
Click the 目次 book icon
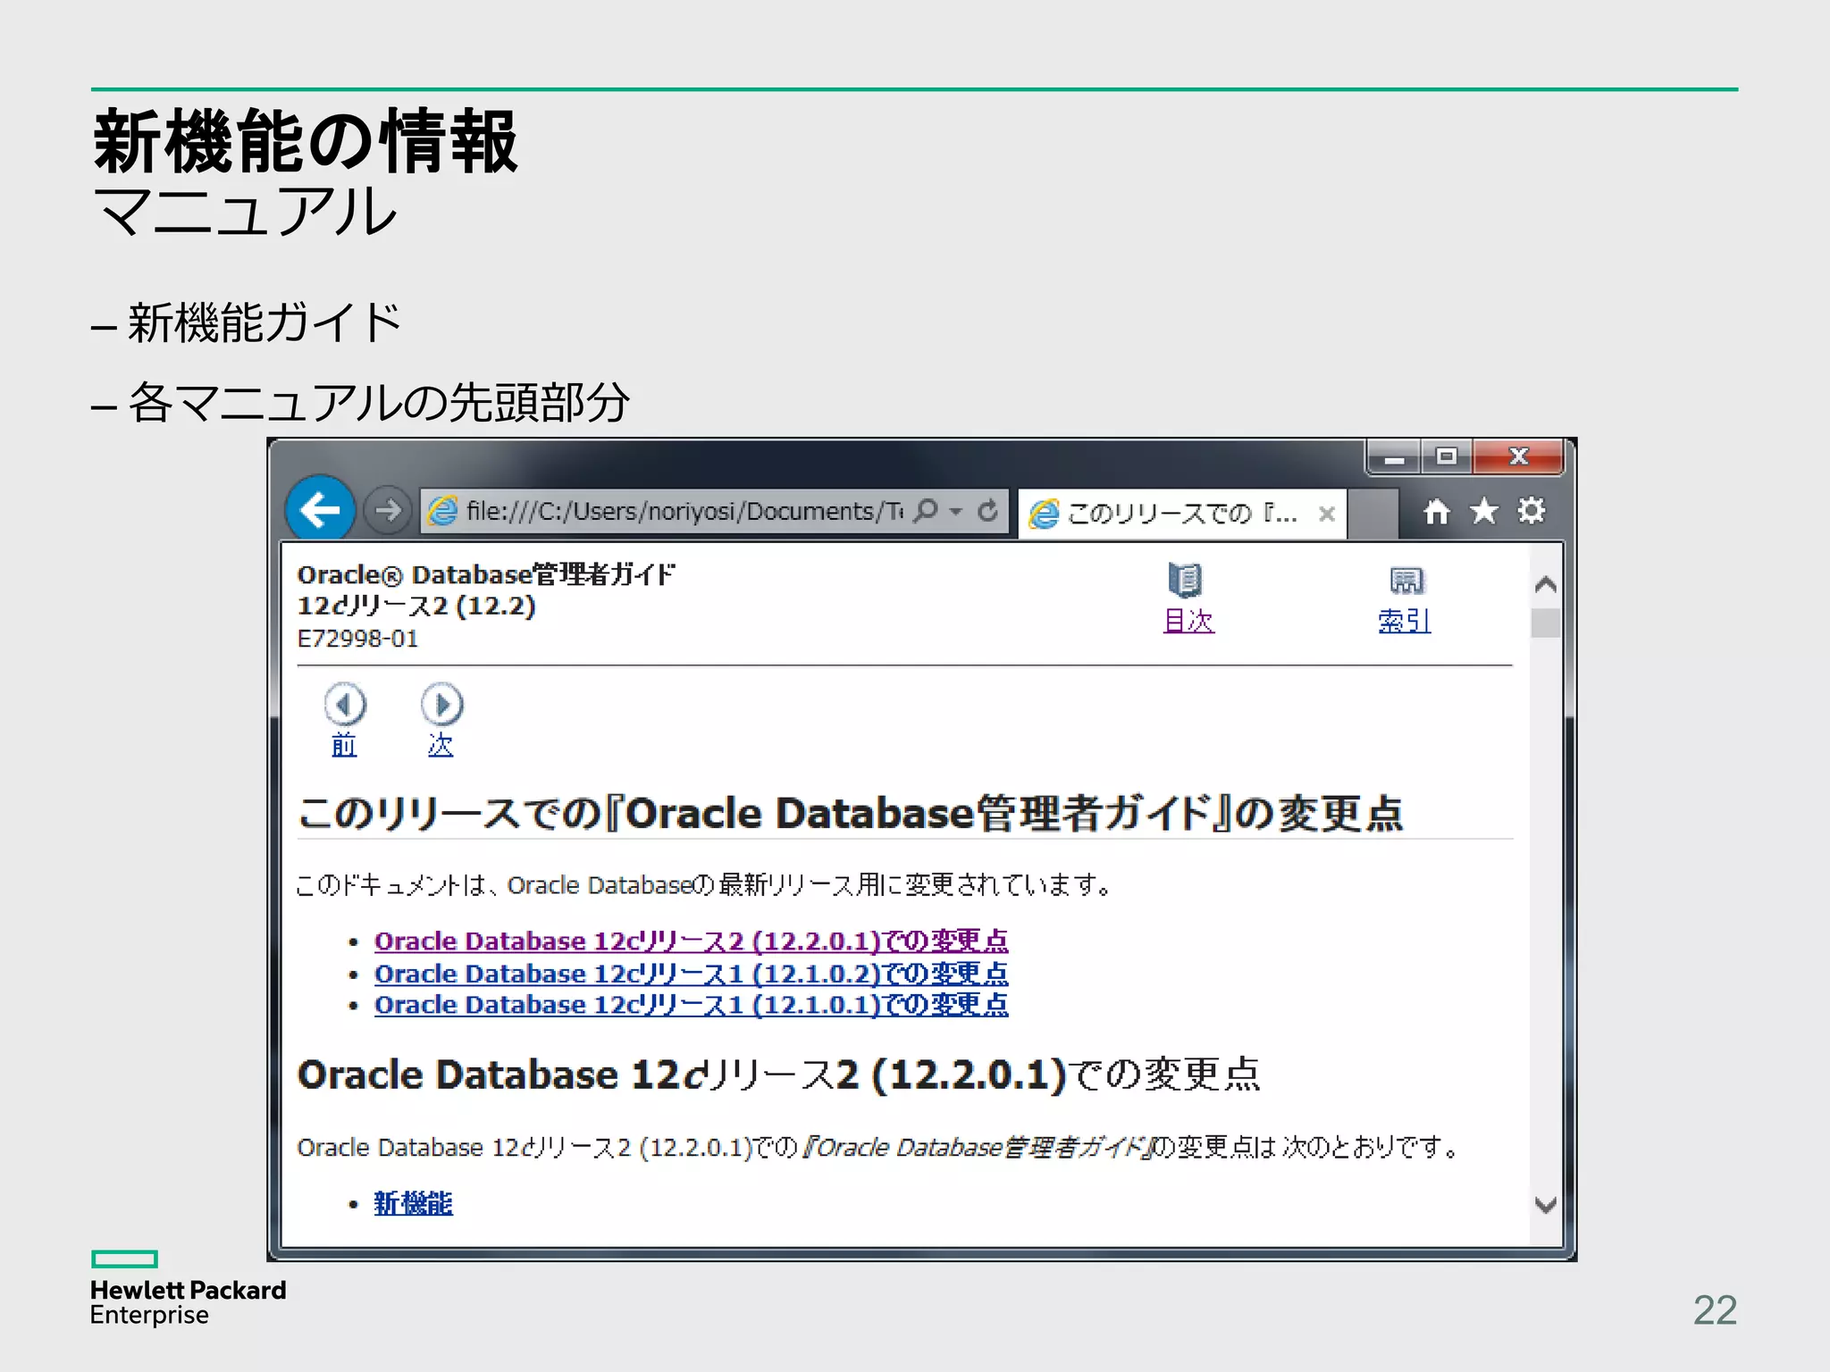[1186, 581]
